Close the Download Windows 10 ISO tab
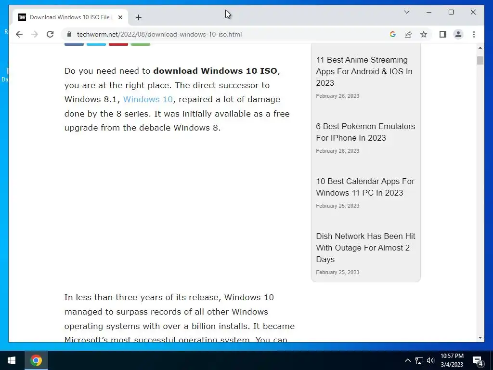The height and width of the screenshot is (370, 493). (120, 17)
